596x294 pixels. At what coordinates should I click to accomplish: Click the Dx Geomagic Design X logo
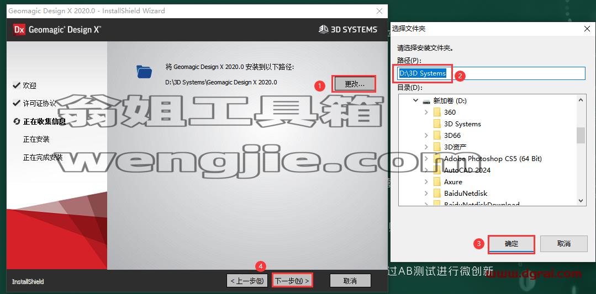coord(57,30)
